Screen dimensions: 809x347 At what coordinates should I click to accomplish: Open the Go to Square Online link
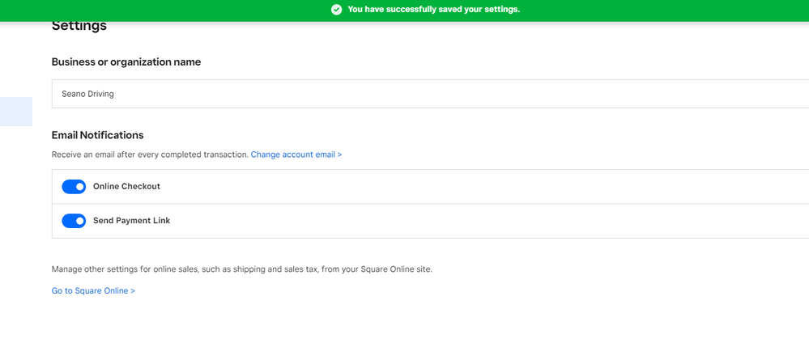93,290
